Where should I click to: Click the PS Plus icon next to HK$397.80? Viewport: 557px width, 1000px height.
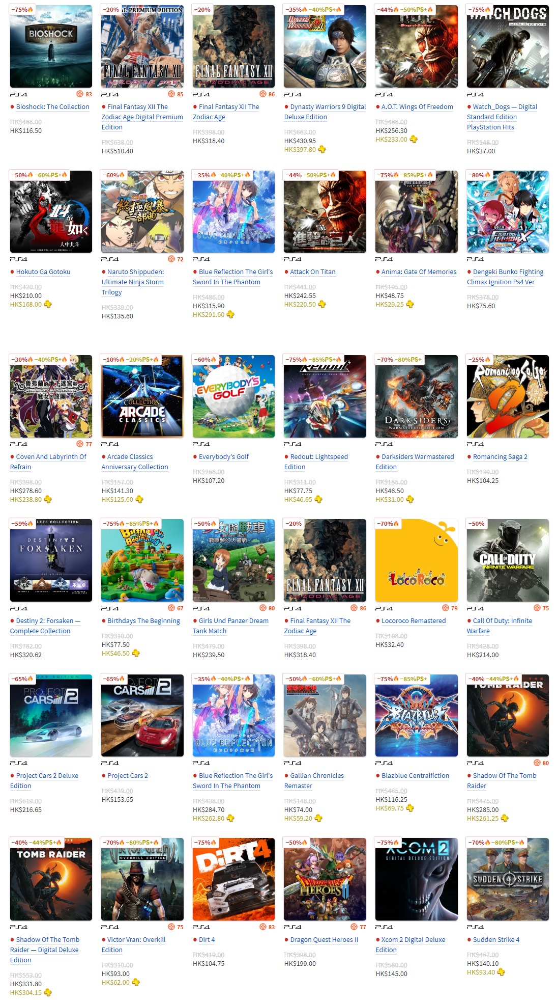click(322, 150)
